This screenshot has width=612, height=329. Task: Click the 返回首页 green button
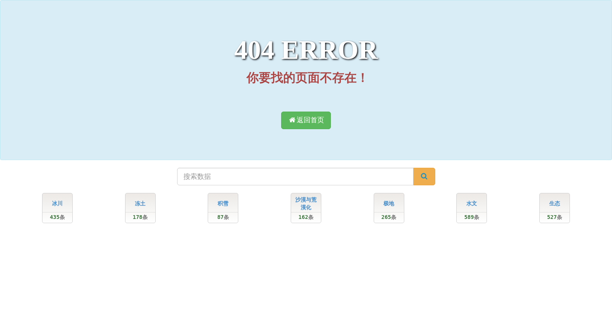pyautogui.click(x=306, y=120)
